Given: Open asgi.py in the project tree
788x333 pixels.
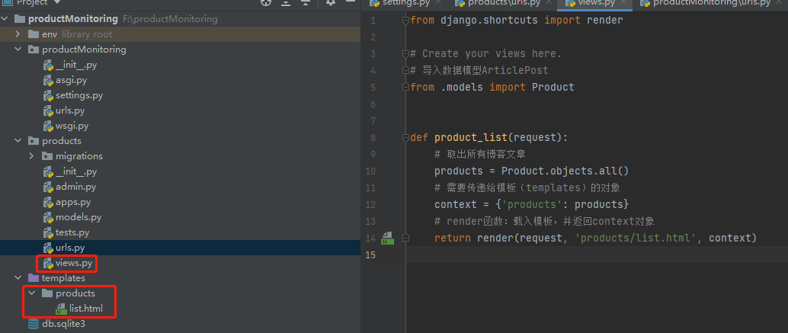Looking at the screenshot, I should [72, 80].
